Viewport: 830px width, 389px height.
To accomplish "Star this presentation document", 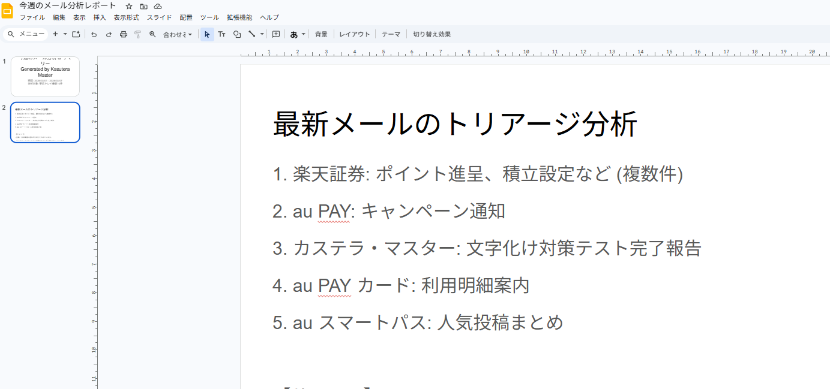I will pos(128,6).
